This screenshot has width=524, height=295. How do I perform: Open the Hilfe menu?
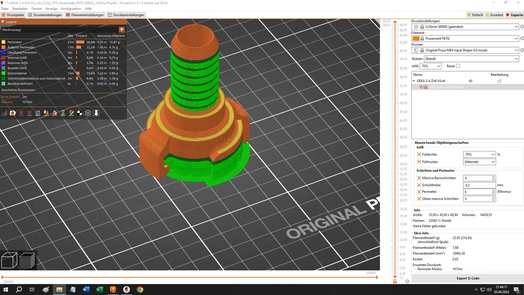point(88,8)
